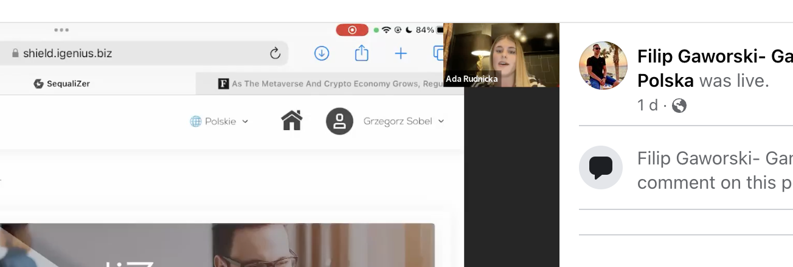Click the comment speech bubble icon

pos(601,167)
